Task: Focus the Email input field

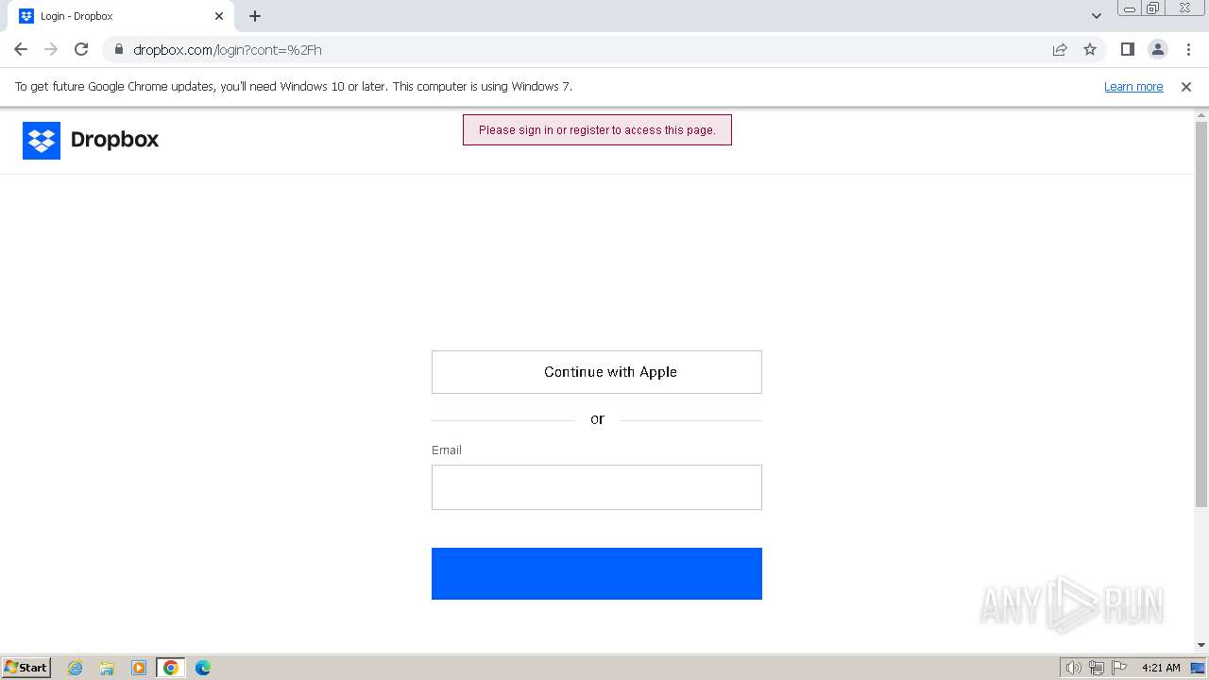Action: 597,487
